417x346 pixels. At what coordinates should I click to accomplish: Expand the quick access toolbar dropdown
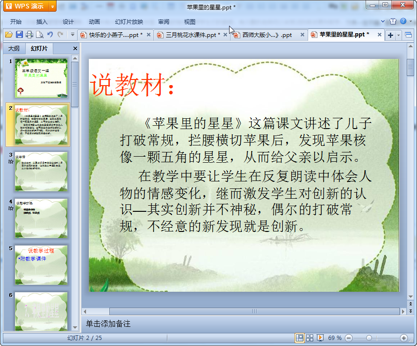click(72, 35)
